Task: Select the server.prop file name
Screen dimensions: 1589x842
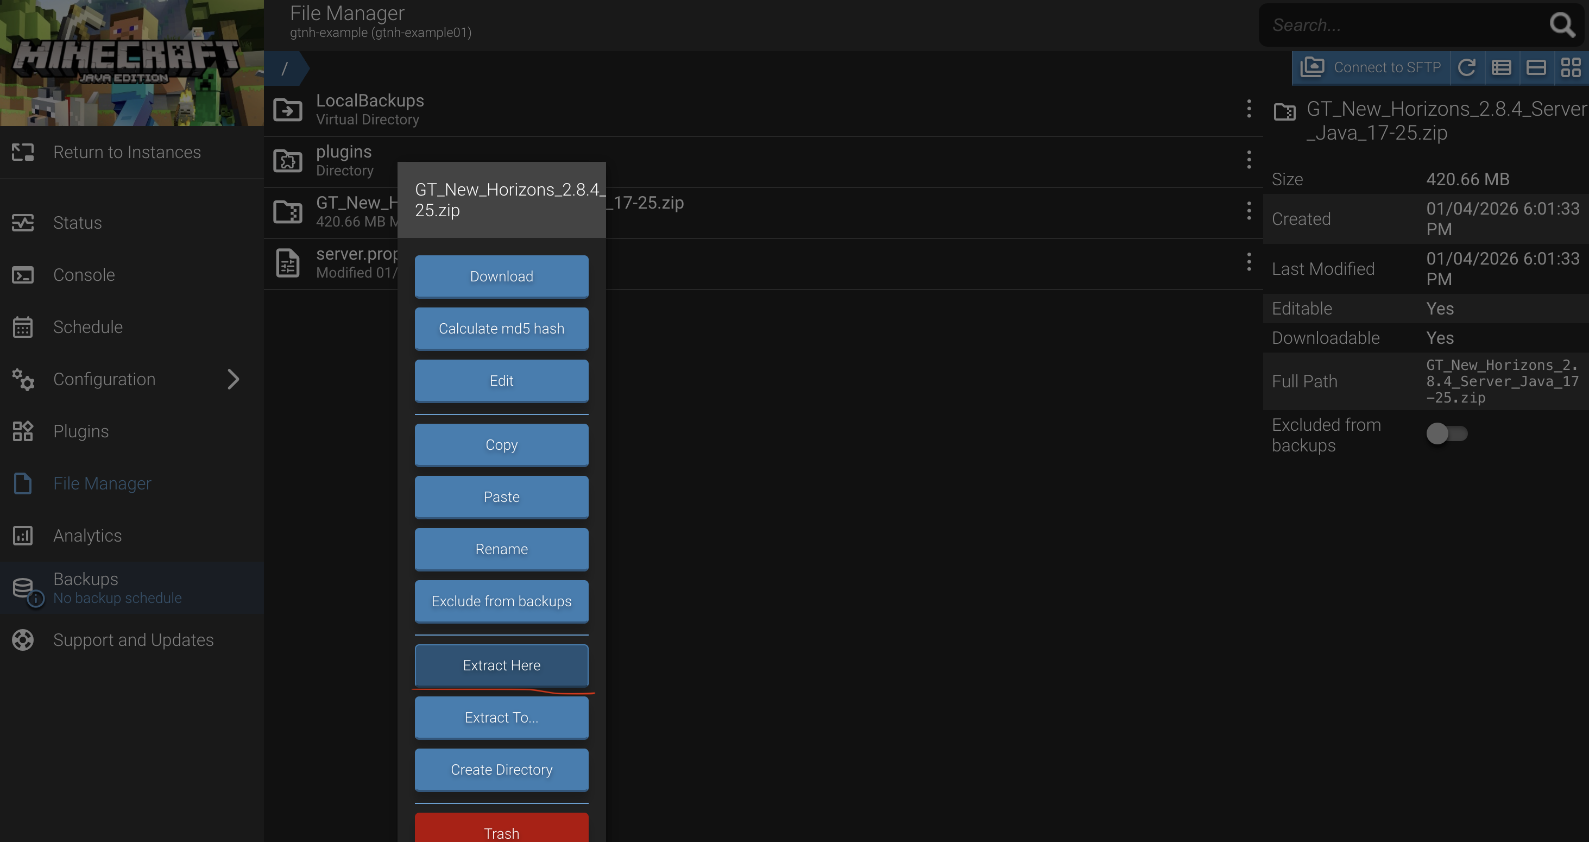Action: [x=357, y=254]
